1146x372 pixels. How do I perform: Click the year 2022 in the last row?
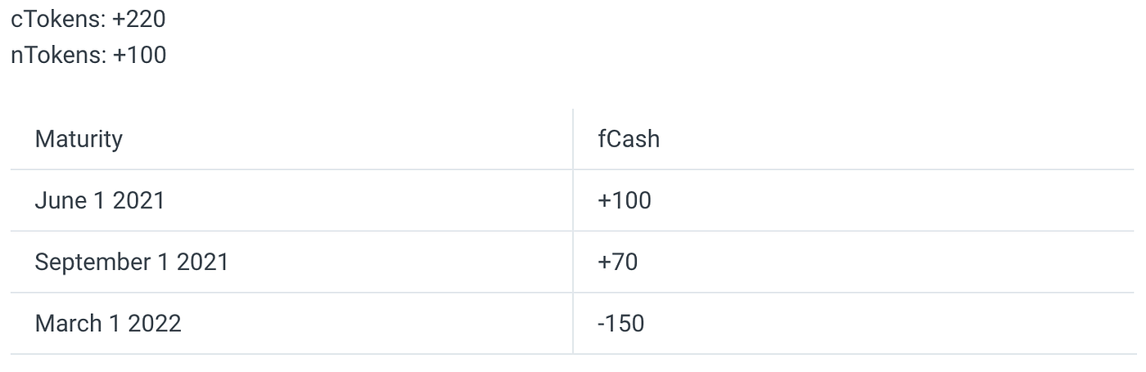(154, 323)
